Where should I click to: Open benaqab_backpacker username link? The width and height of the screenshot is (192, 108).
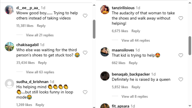tap(131, 74)
